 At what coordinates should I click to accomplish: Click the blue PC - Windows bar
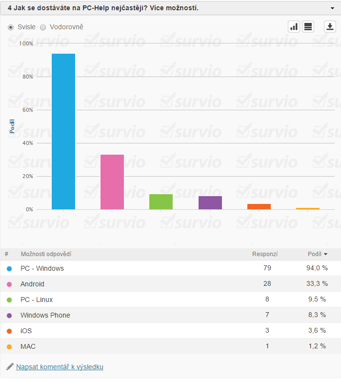pyautogui.click(x=63, y=132)
